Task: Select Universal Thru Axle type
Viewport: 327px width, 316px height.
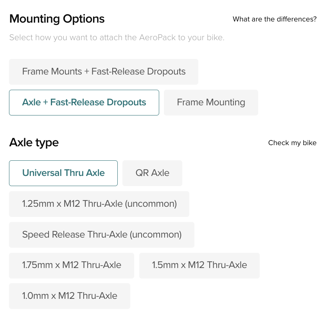Action: [x=63, y=173]
